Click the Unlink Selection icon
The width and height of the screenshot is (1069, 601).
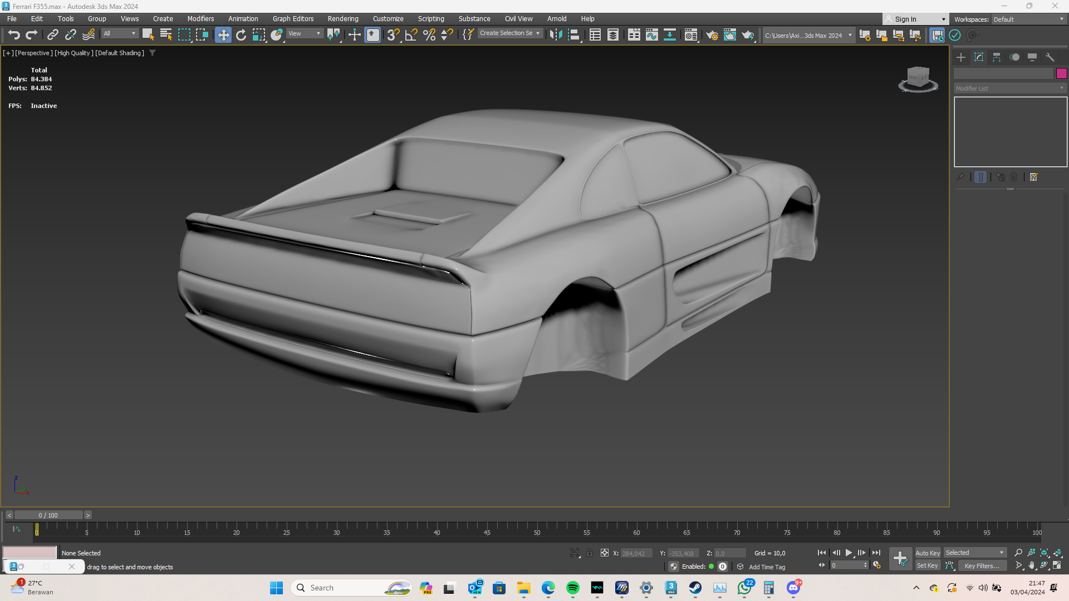tap(70, 35)
